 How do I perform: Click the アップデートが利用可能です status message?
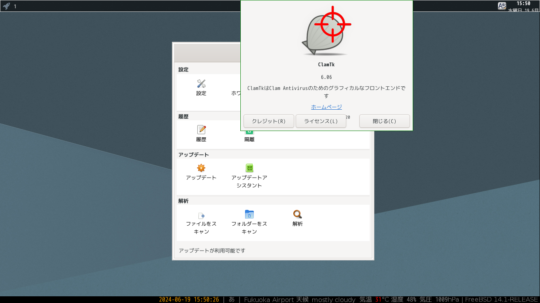click(212, 251)
